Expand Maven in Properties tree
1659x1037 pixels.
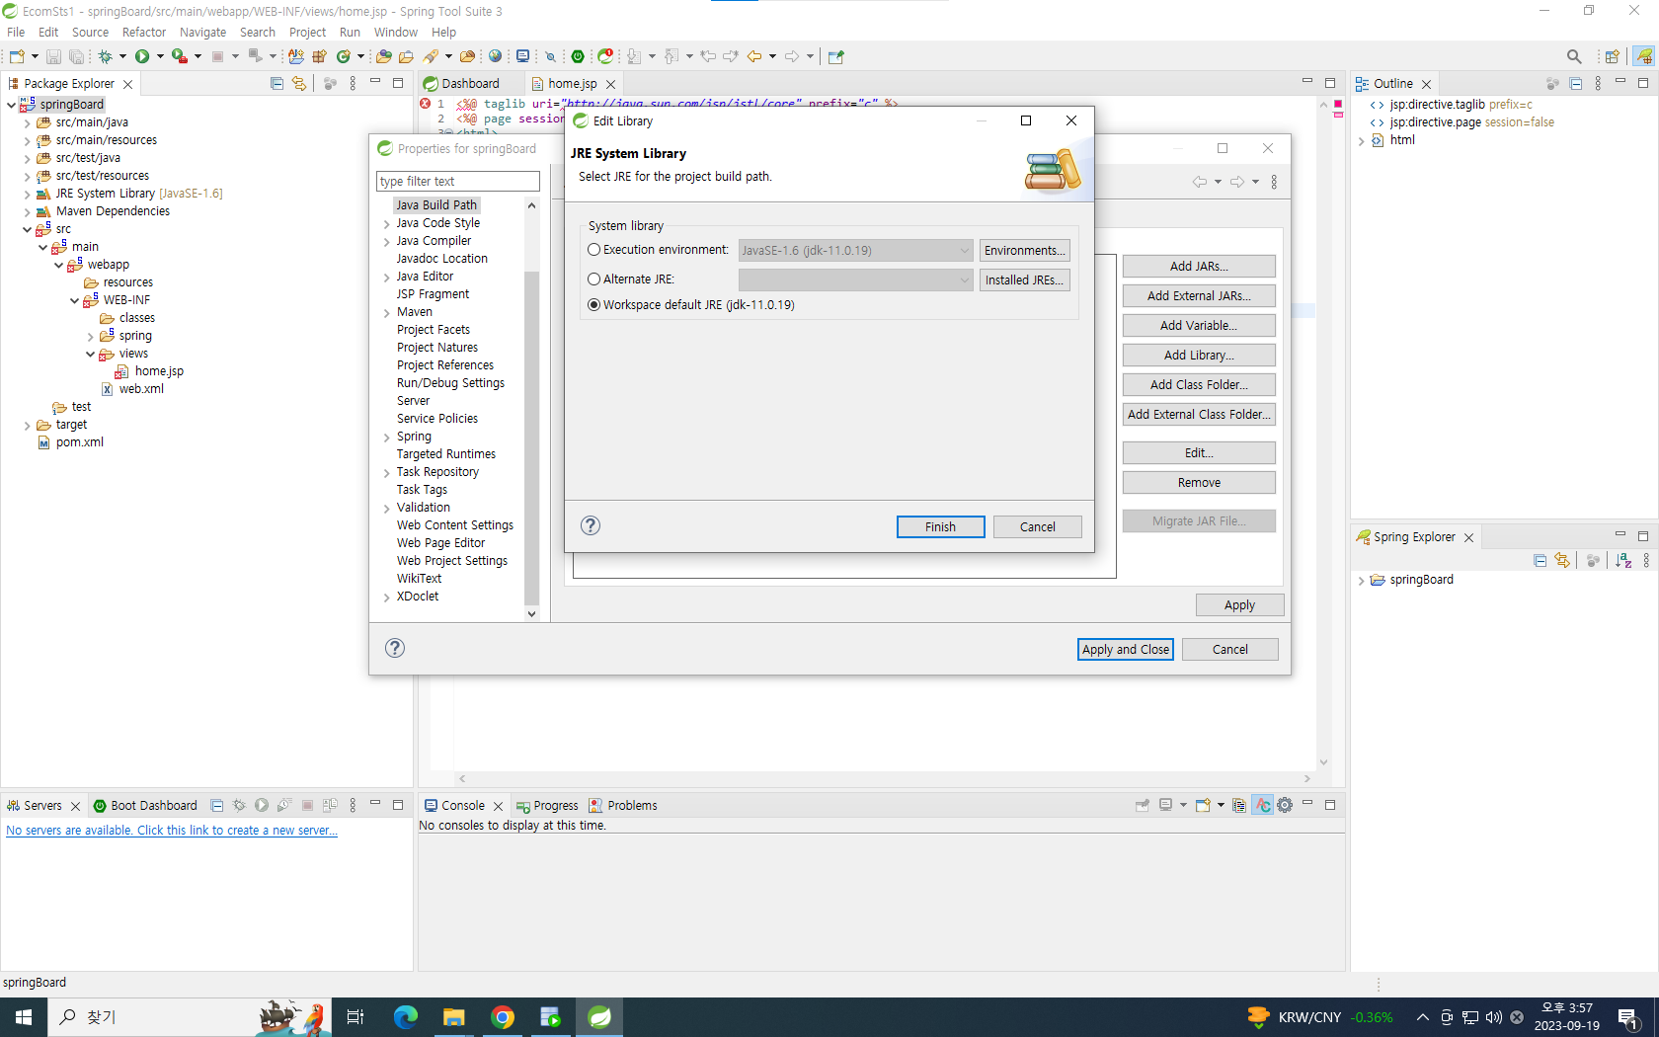point(386,312)
